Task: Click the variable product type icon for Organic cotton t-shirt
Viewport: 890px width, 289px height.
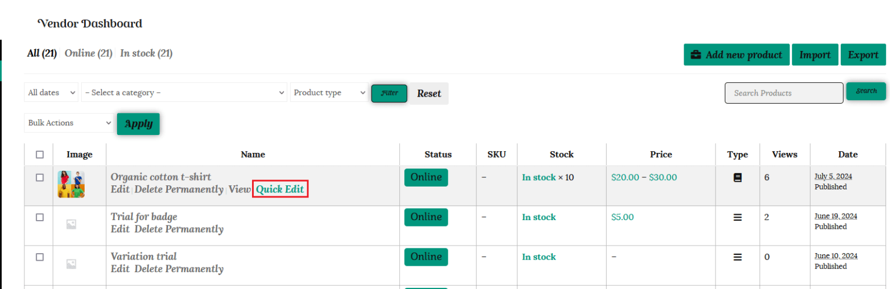Action: pos(737,178)
